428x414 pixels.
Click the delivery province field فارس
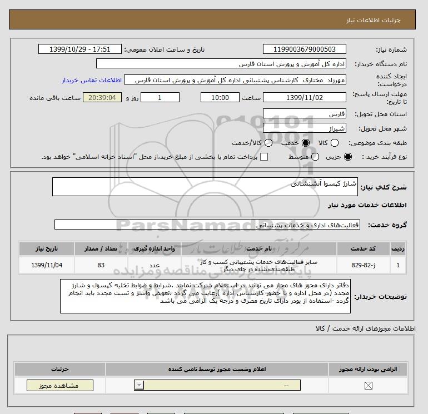click(x=305, y=114)
